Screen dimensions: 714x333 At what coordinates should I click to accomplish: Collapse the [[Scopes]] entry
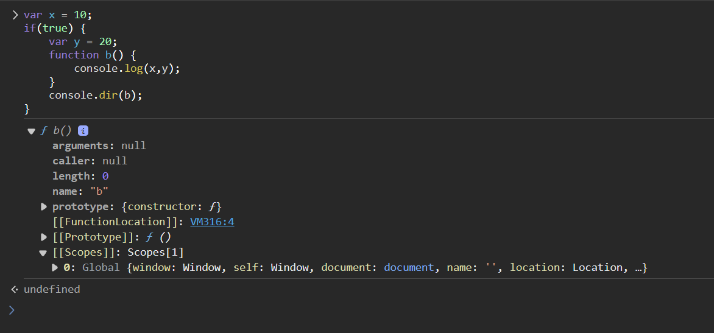(x=43, y=253)
